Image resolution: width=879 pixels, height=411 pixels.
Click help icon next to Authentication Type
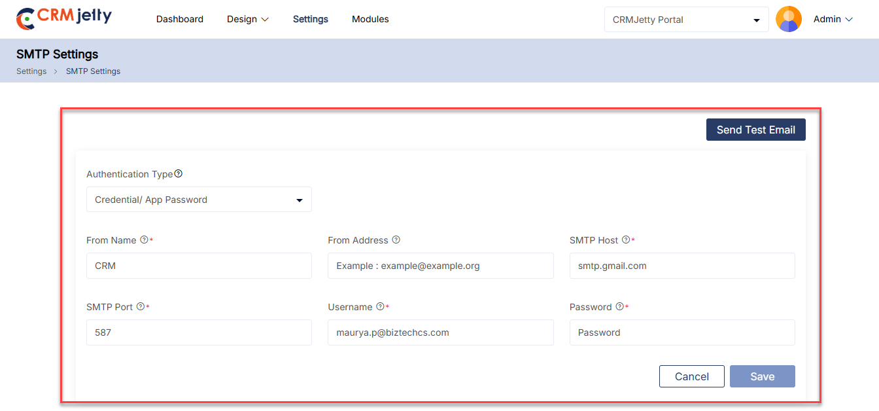point(179,174)
